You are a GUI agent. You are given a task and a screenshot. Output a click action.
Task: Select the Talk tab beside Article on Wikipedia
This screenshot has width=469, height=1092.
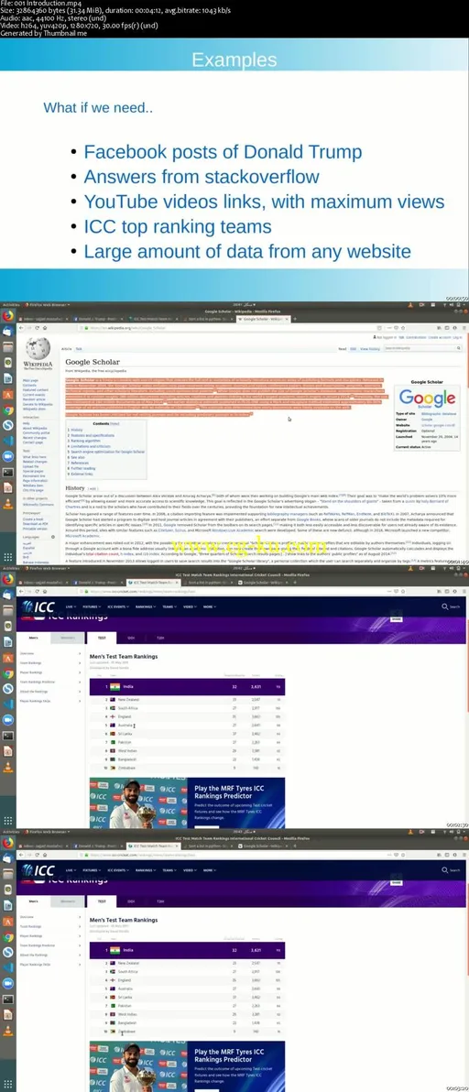coord(79,348)
